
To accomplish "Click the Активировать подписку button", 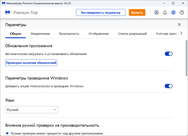I will [101, 12].
